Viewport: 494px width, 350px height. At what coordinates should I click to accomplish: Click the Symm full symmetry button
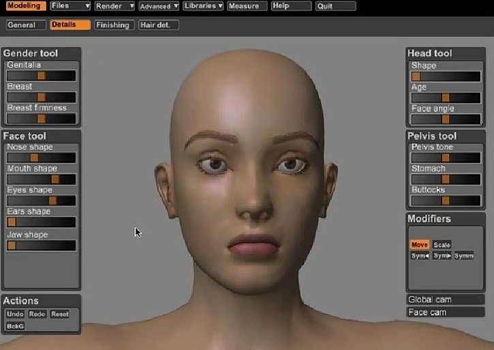[x=463, y=255]
